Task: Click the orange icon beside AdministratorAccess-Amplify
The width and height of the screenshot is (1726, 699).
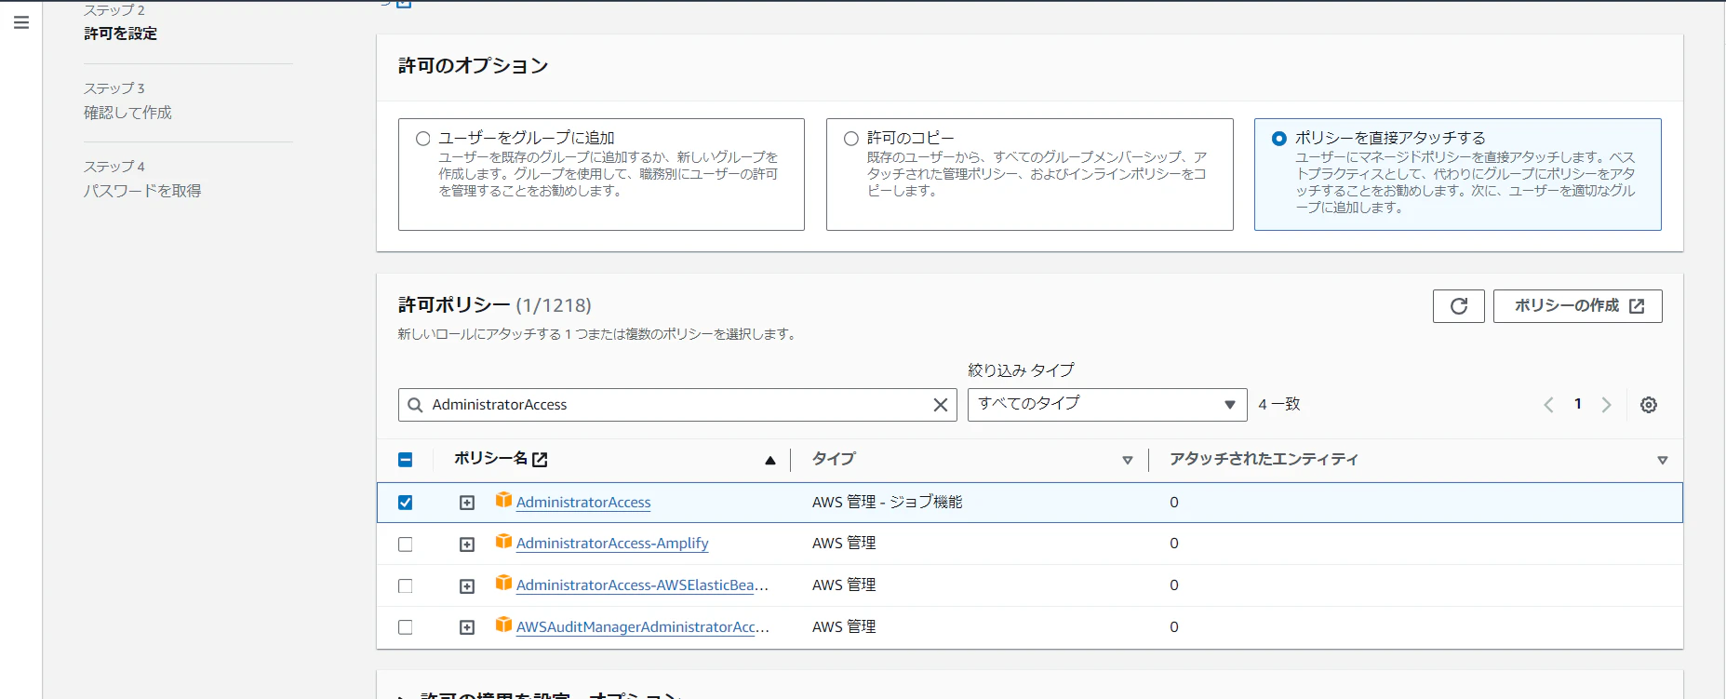Action: click(x=503, y=542)
